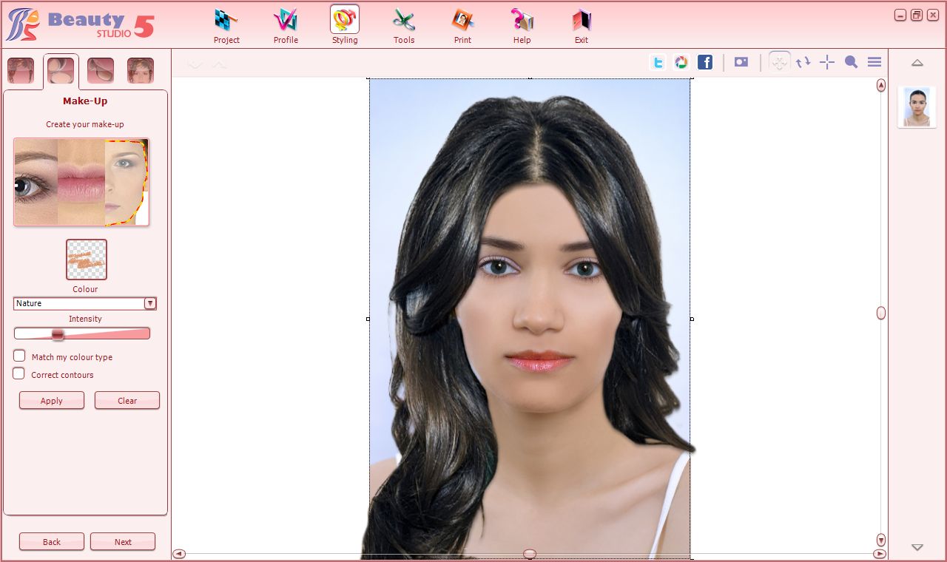Viewport: 947px width, 562px height.
Task: Open the Print section
Action: (x=462, y=26)
